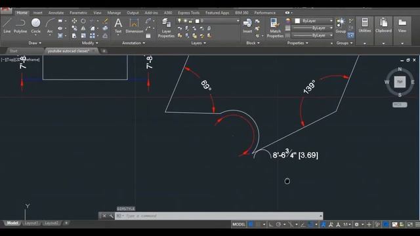
Task: Open Layer Properties manager
Action: pos(166,28)
